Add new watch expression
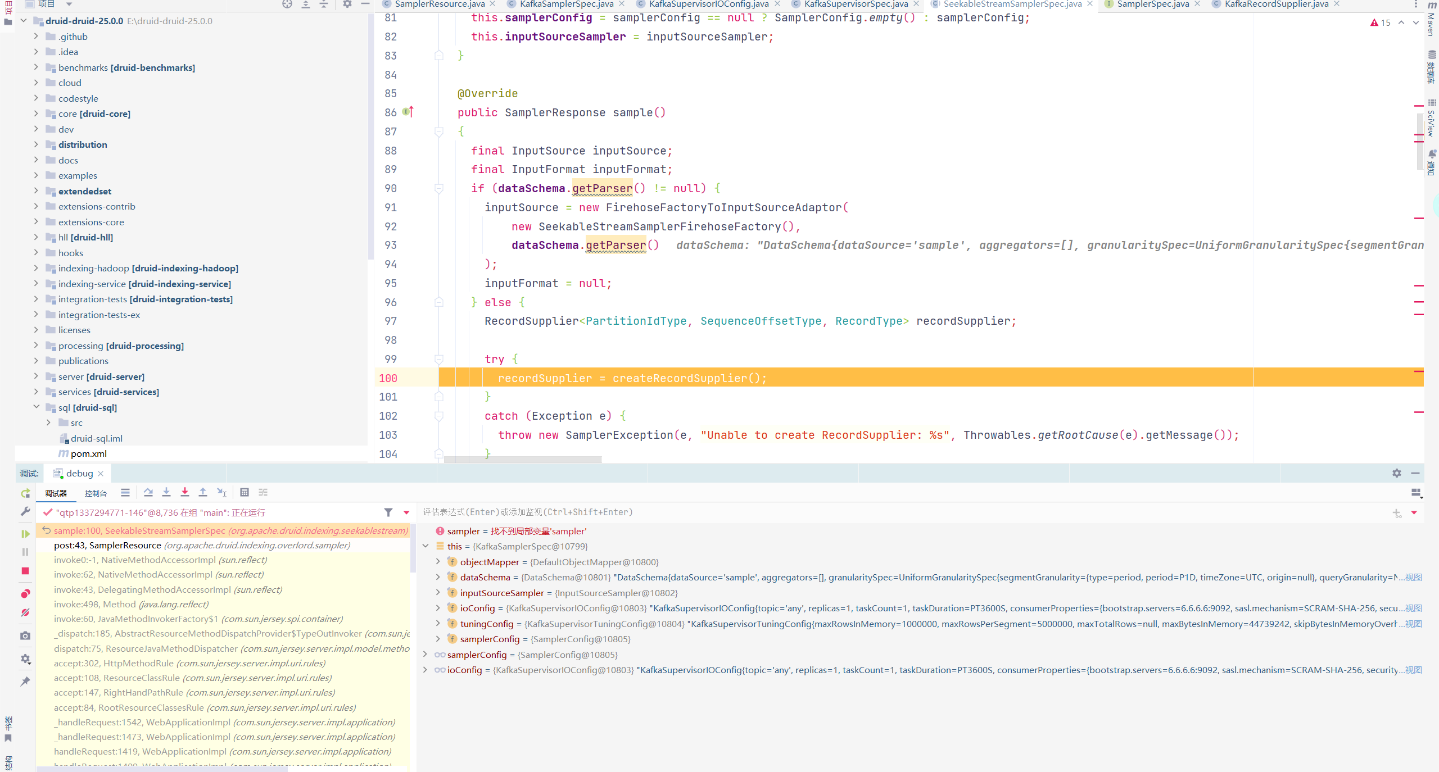 1397,512
